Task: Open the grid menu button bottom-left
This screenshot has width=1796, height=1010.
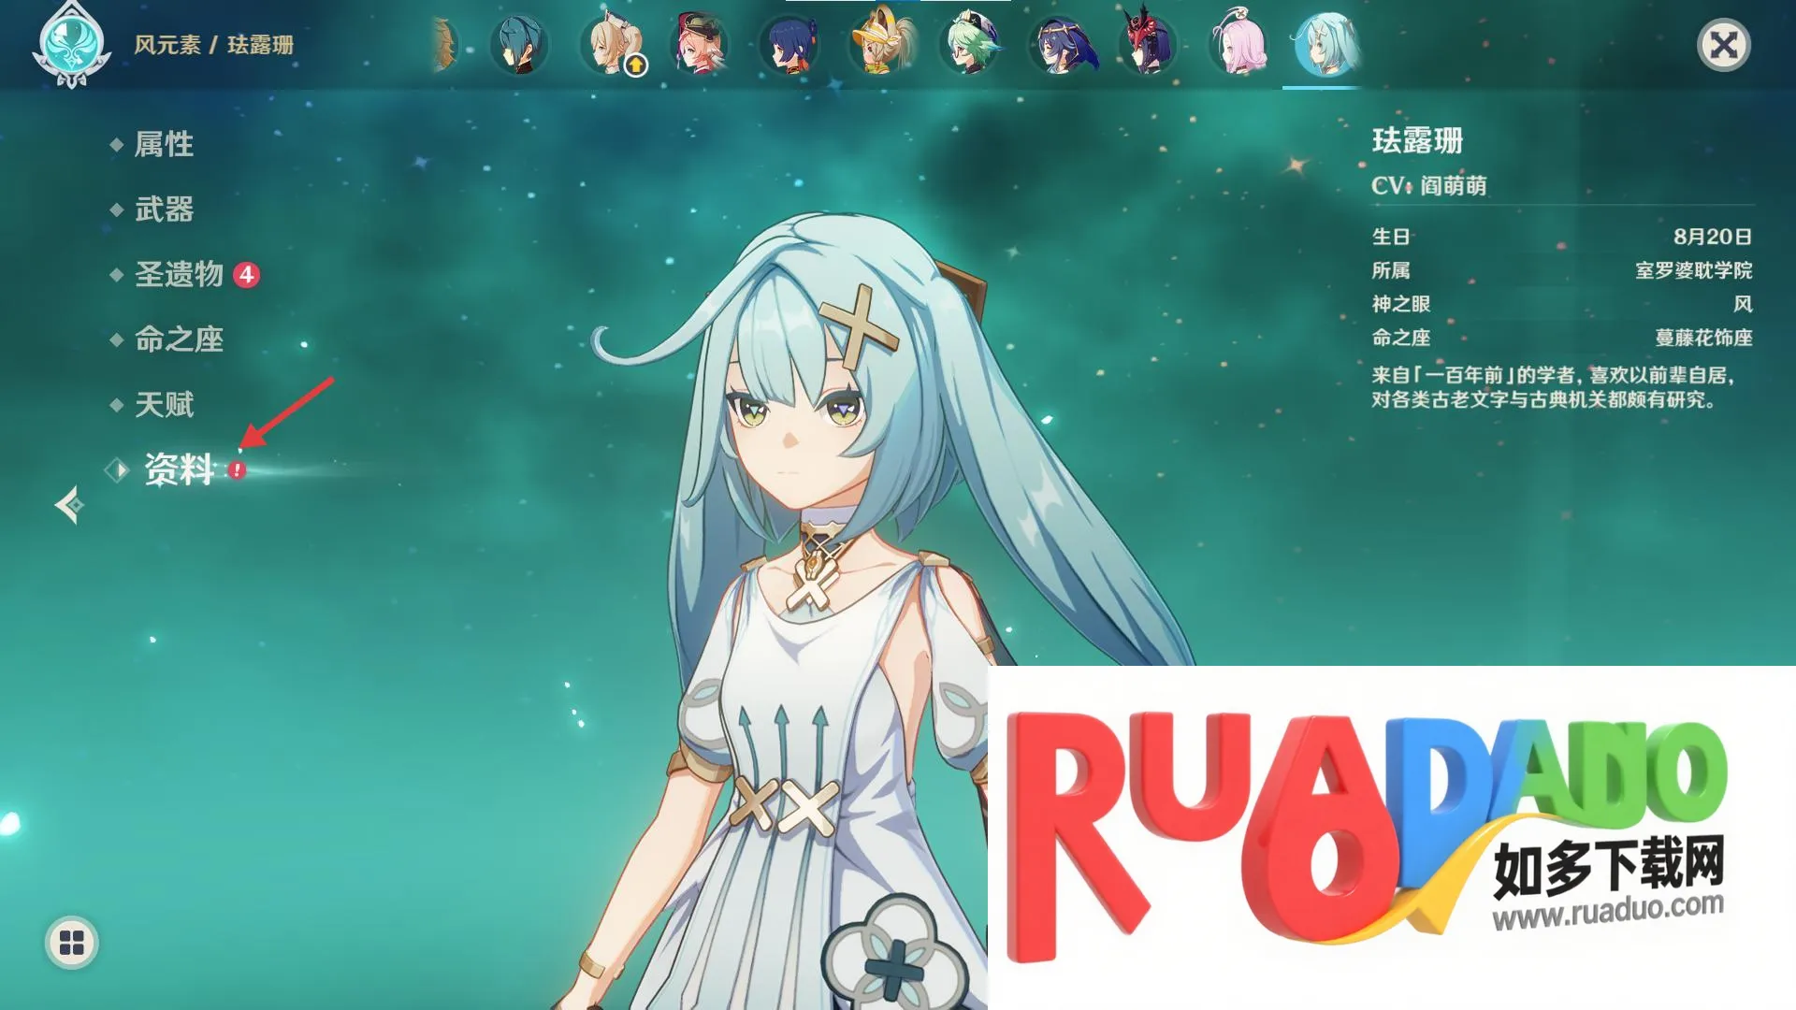Action: pos(71,943)
